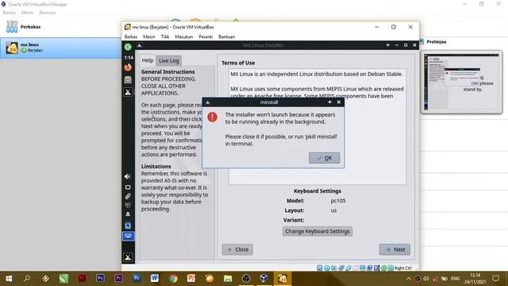Switch to the Live Log tab
Screen dimensions: 508x286
click(x=169, y=60)
